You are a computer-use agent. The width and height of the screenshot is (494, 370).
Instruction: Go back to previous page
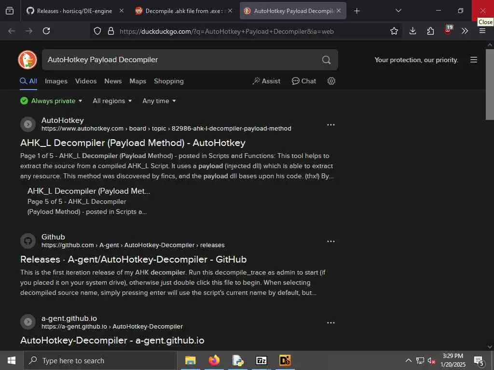coord(12,31)
